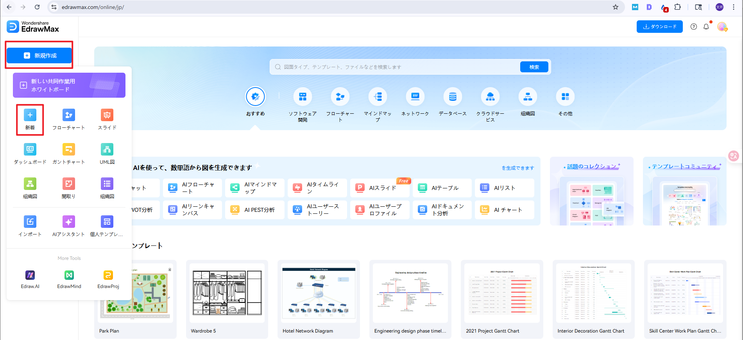
Task: Open the Hotel Network Diagram template thumbnail
Action: point(319,293)
